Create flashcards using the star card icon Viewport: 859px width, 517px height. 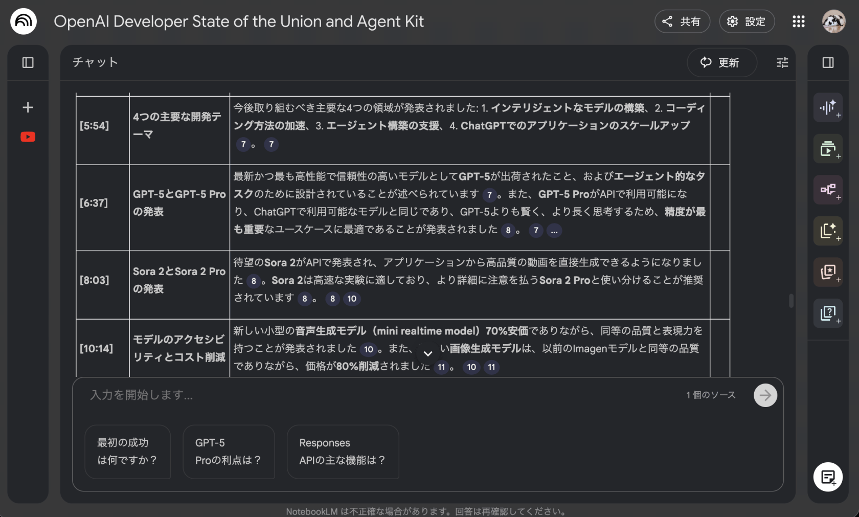pyautogui.click(x=828, y=272)
